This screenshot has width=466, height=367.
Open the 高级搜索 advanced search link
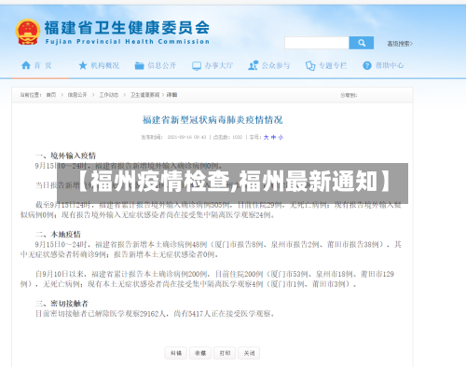tap(400, 44)
